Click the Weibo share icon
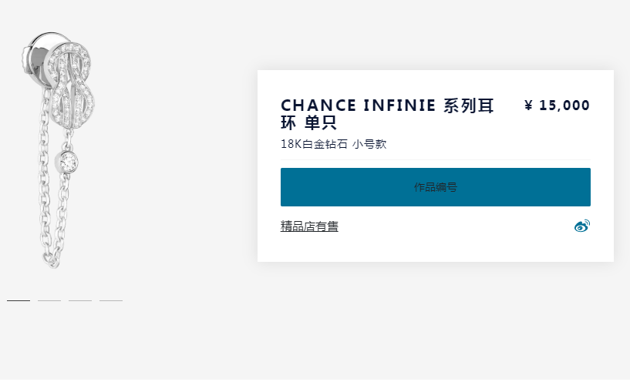The width and height of the screenshot is (630, 392). (581, 226)
